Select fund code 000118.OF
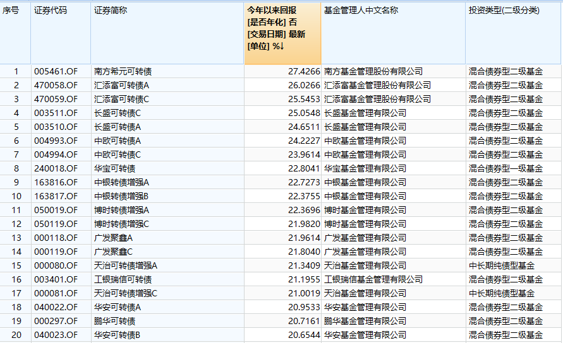The image size is (563, 343). pyautogui.click(x=56, y=238)
